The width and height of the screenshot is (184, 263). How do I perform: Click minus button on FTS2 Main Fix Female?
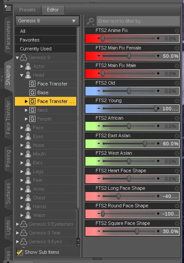[x=99, y=56]
